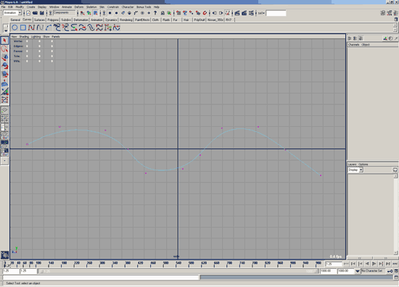Image resolution: width=399 pixels, height=287 pixels.
Task: Toggle the plus-shaped selection mask
Action: [x=149, y=13]
